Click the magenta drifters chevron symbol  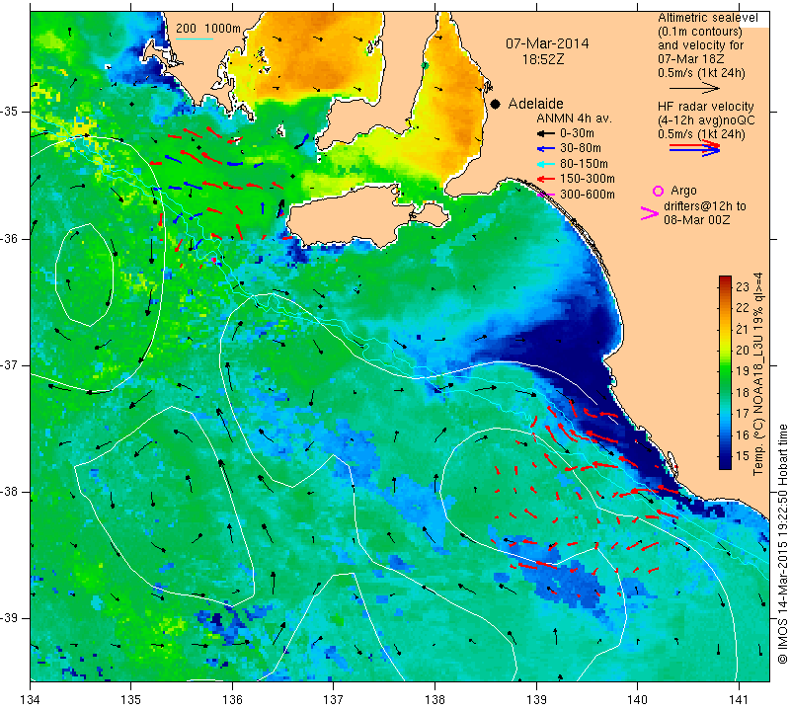click(649, 213)
